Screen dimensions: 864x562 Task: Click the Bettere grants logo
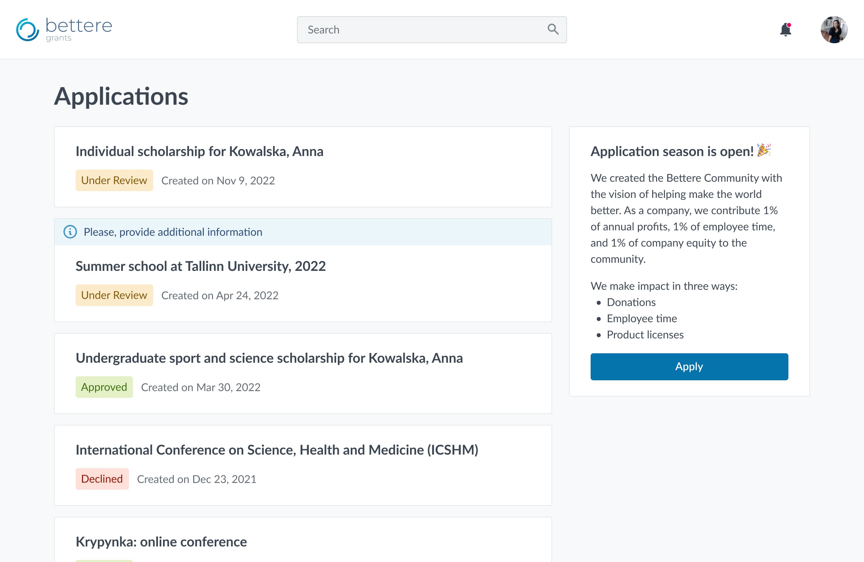[x=64, y=29]
